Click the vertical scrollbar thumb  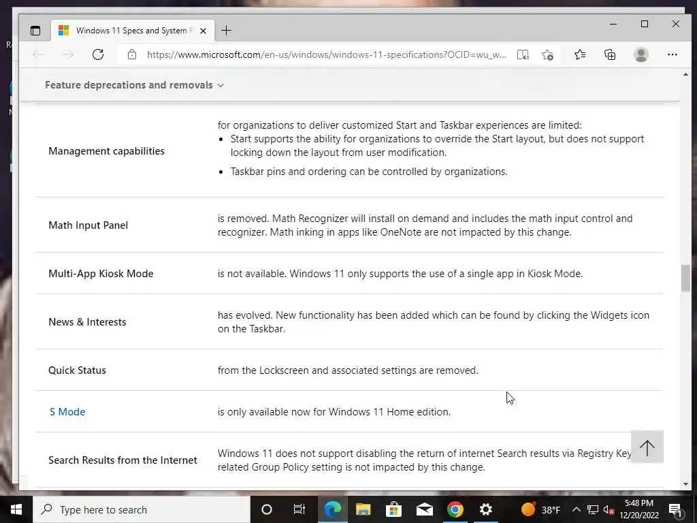point(685,278)
